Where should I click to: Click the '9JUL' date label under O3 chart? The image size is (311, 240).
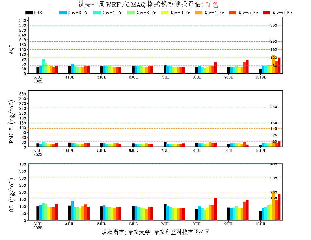(x=229, y=224)
